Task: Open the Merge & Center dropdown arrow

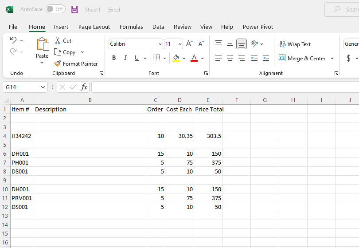Action: point(332,58)
